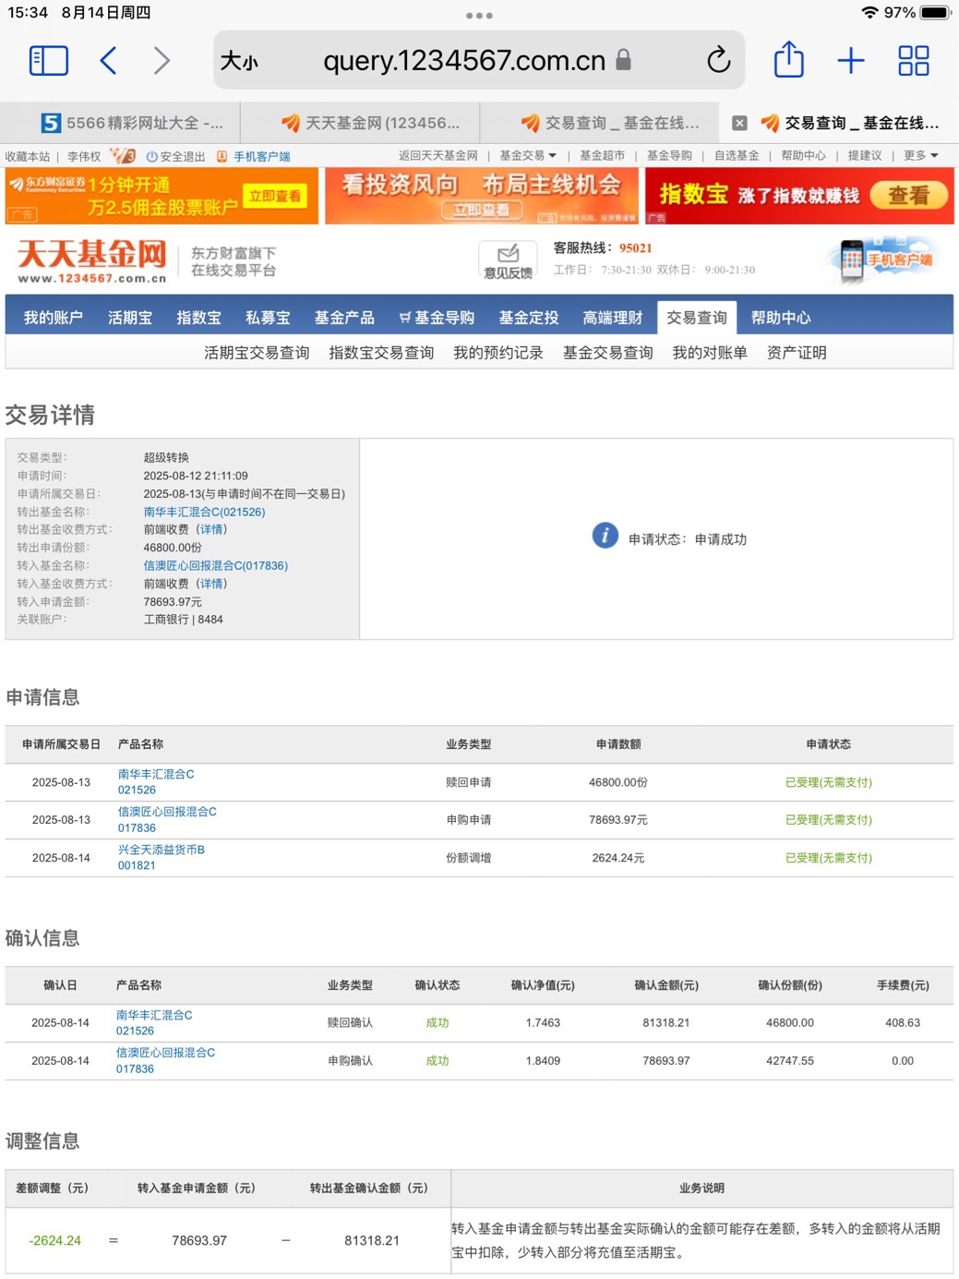Tap the Wi-Fi status icon
Image resolution: width=959 pixels, height=1279 pixels.
tap(869, 13)
